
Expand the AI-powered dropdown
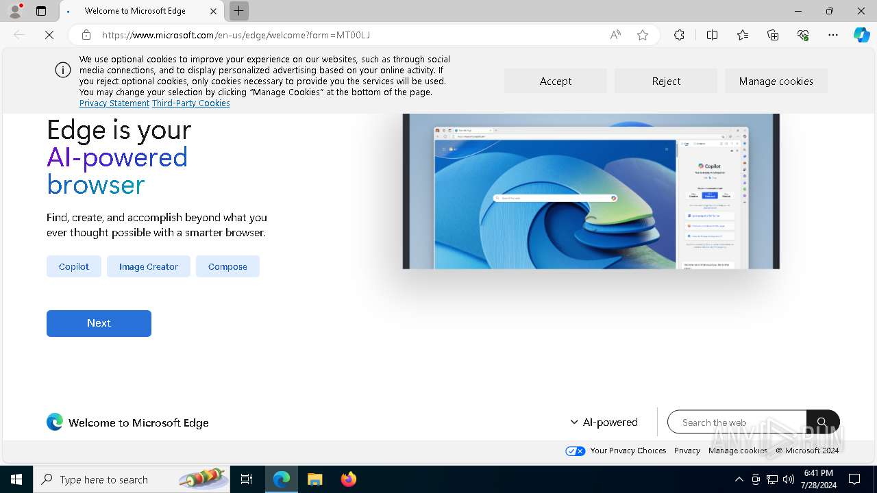point(604,422)
